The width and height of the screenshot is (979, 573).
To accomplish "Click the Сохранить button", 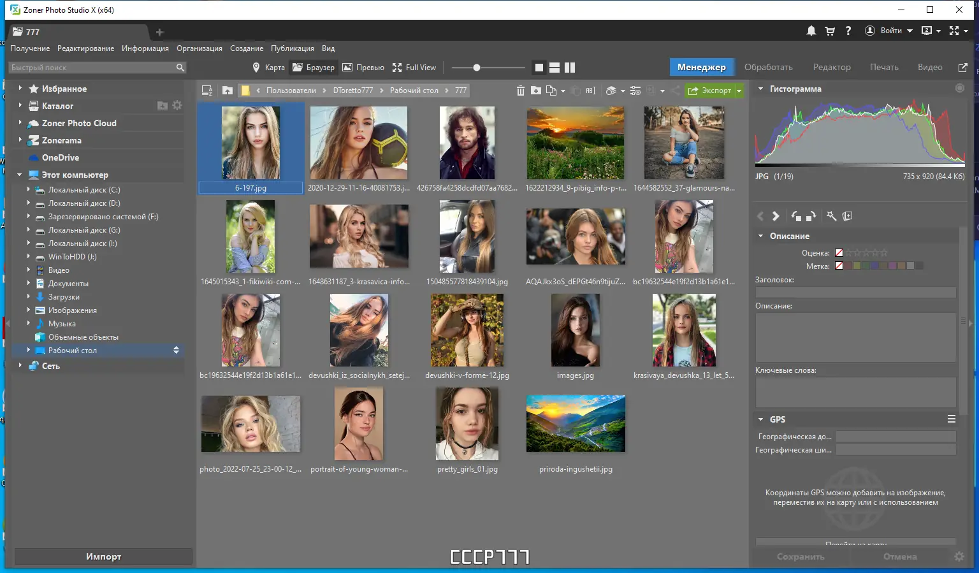I will point(801,556).
